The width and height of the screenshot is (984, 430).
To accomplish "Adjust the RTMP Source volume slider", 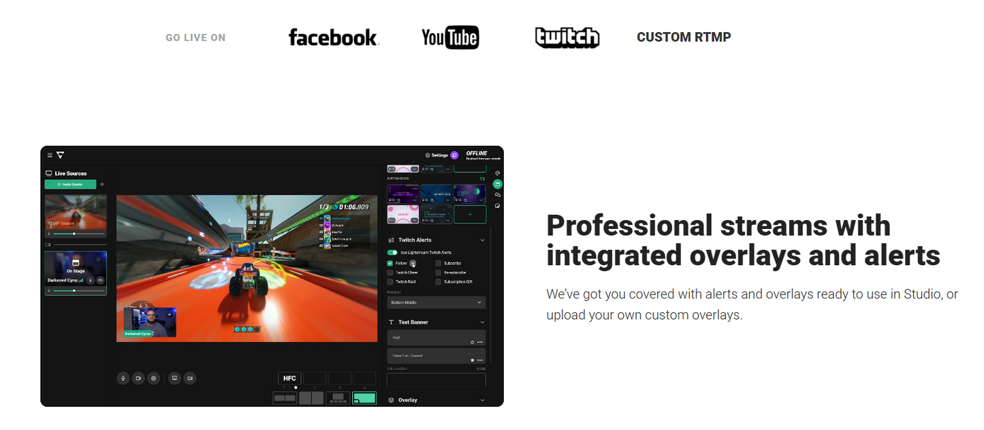I will click(x=74, y=234).
